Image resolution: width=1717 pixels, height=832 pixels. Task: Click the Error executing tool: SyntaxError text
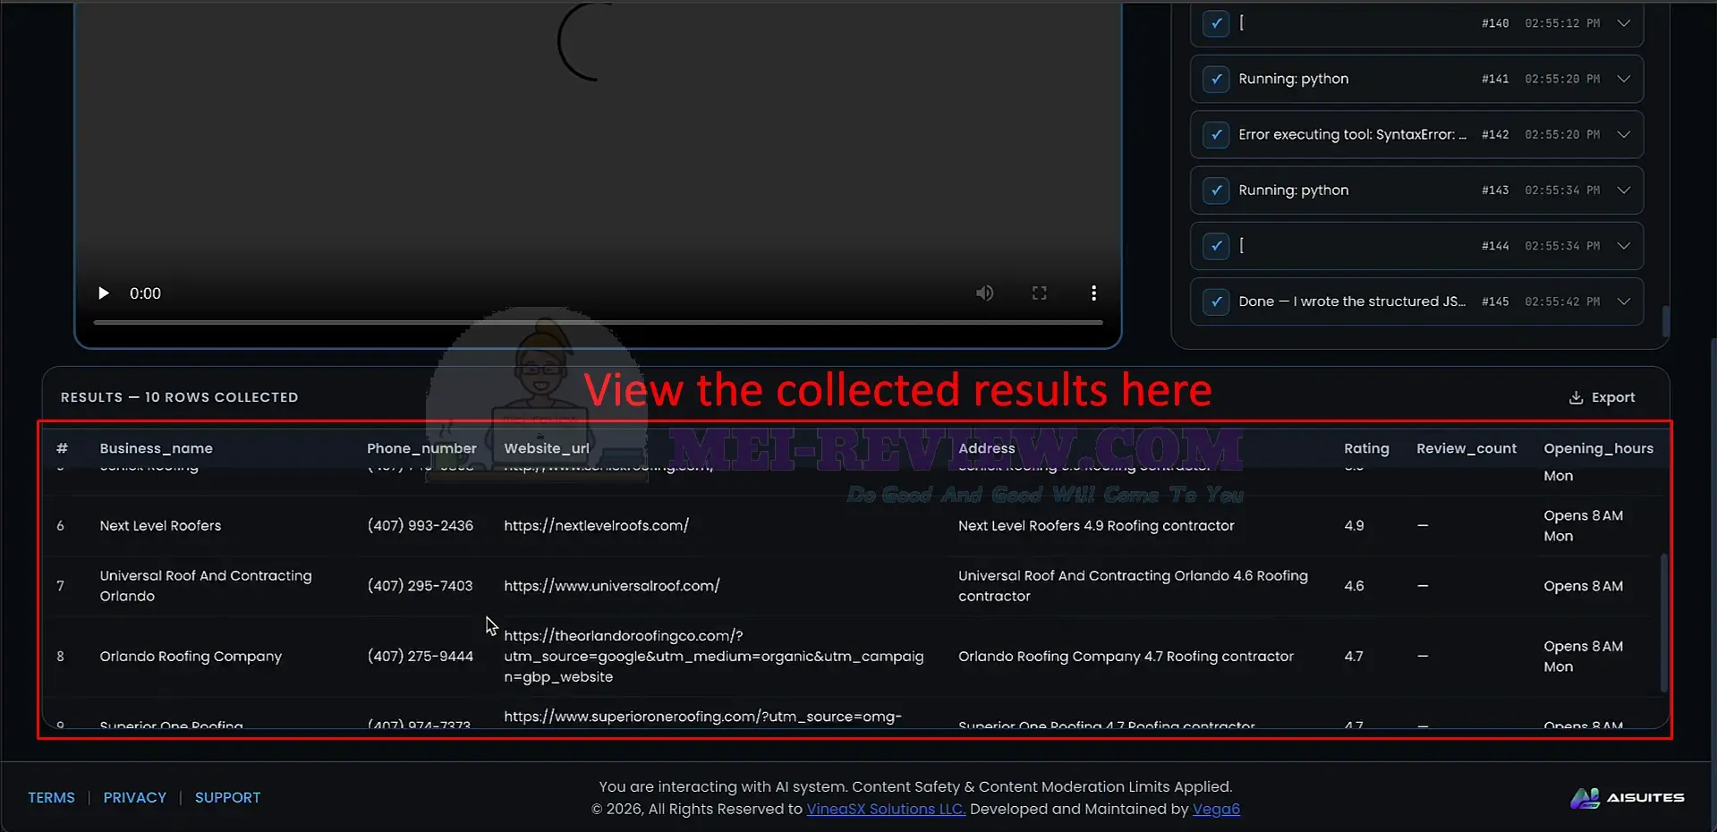(1351, 134)
